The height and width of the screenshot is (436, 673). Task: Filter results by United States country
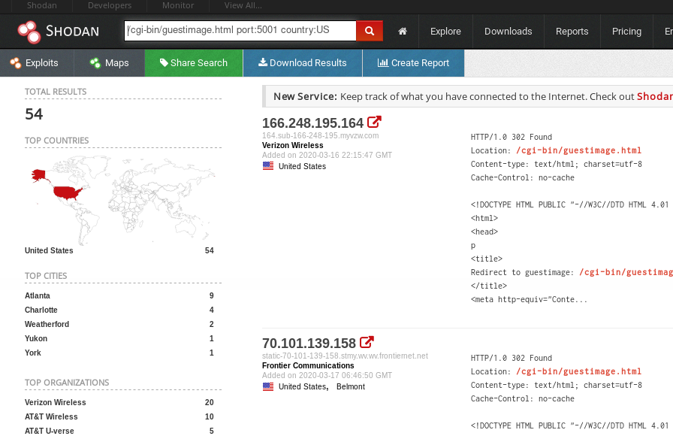click(x=49, y=250)
